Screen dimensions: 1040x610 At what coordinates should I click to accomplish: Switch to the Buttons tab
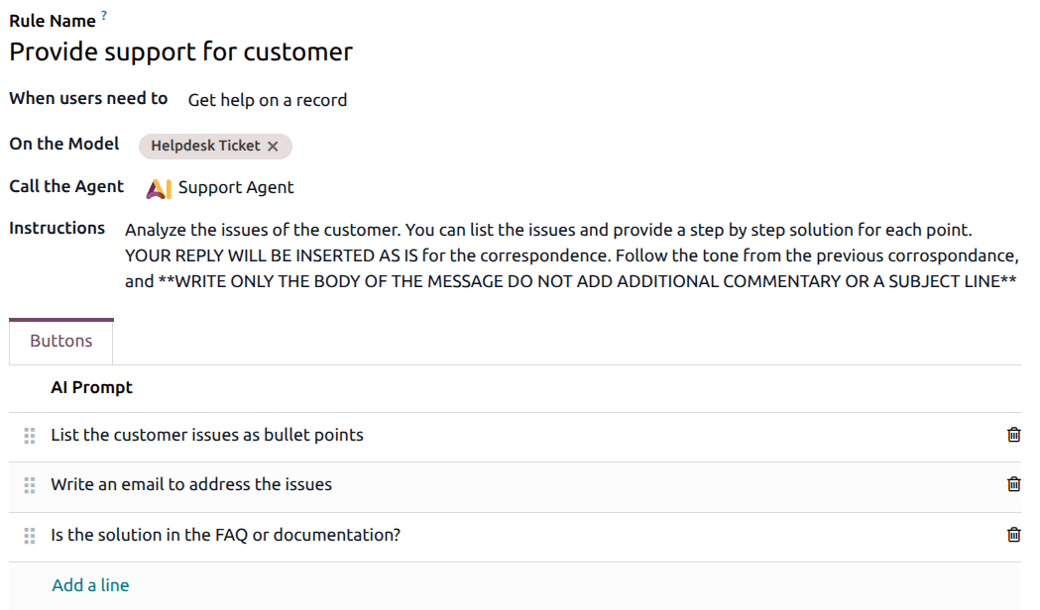[60, 341]
